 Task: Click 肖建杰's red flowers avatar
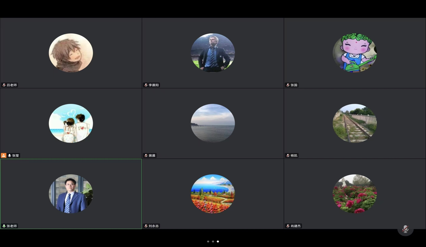355,194
